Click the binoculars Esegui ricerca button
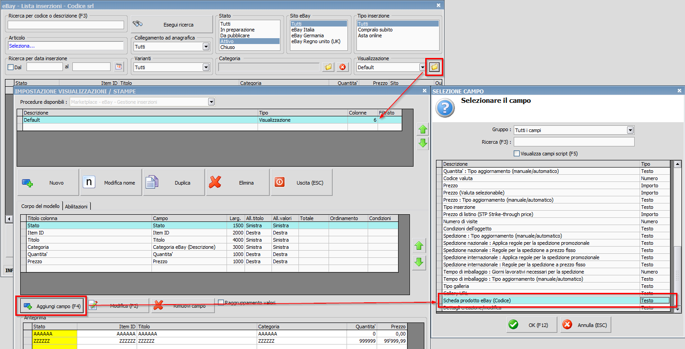The height and width of the screenshot is (349, 685). 172,24
